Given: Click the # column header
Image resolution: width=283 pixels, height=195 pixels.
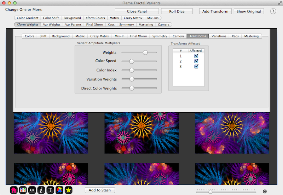Looking at the screenshot, I should (180, 51).
